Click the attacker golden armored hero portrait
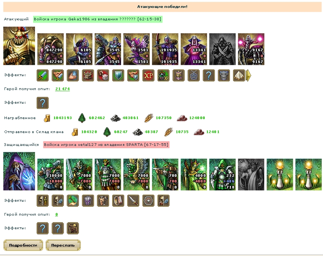Viewport: 323px width, 256px height. (x=19, y=46)
